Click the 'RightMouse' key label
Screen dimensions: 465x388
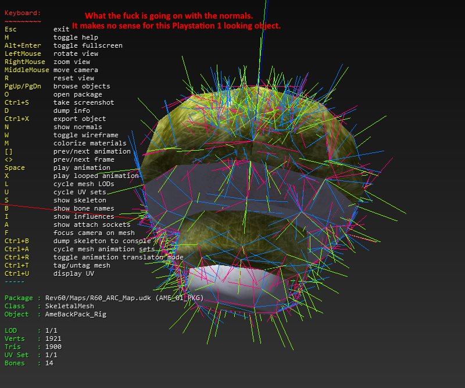(24, 62)
